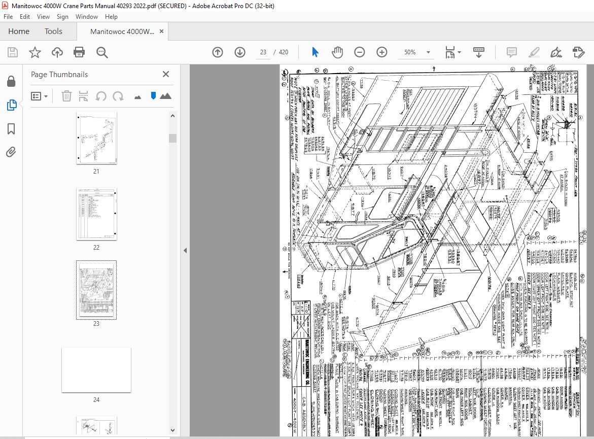Image resolution: width=594 pixels, height=439 pixels.
Task: Open the Window menu
Action: pos(86,17)
